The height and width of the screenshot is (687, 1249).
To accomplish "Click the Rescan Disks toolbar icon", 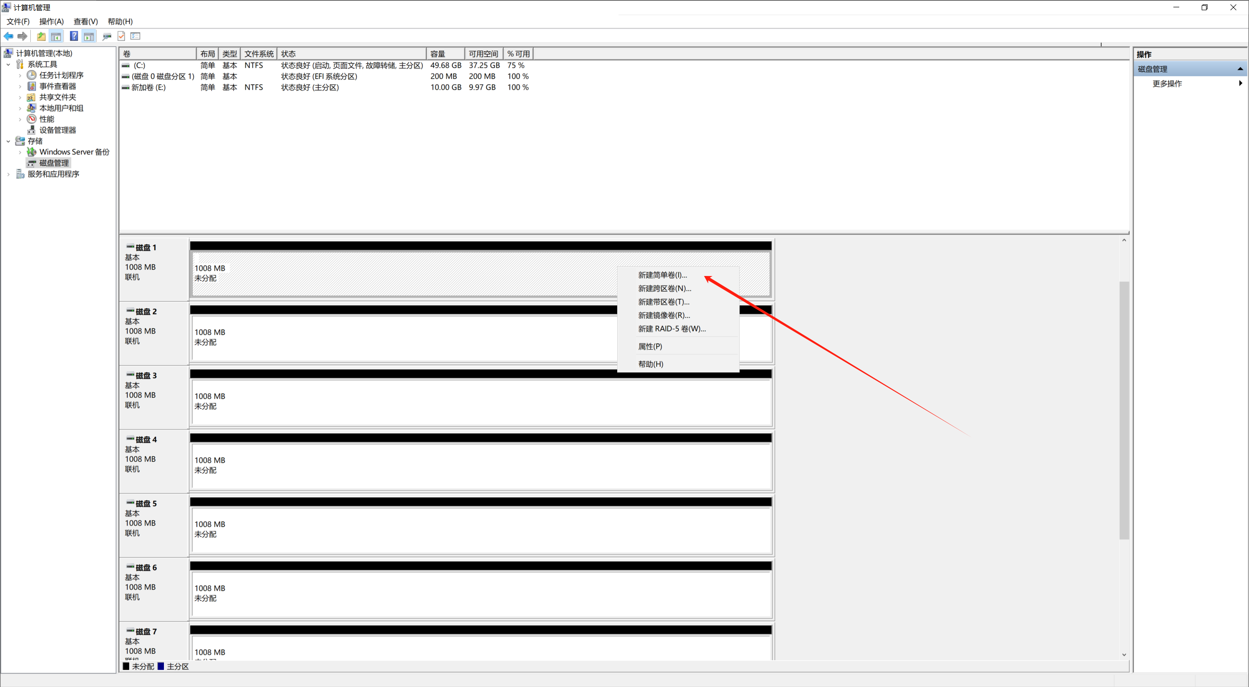I will pos(107,36).
